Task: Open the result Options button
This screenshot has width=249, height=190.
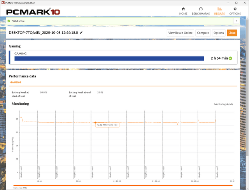Action: click(x=219, y=33)
